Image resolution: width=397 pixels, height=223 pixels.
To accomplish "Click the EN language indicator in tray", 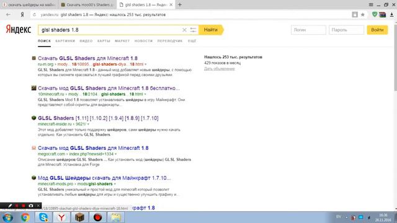I will click(339, 217).
